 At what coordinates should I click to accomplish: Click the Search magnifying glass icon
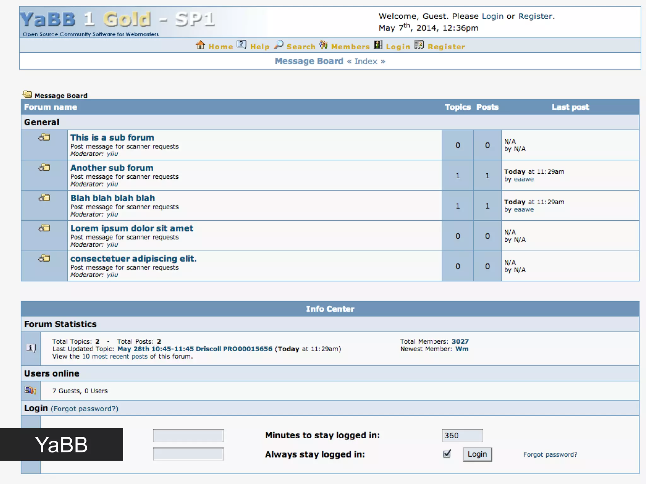click(279, 45)
